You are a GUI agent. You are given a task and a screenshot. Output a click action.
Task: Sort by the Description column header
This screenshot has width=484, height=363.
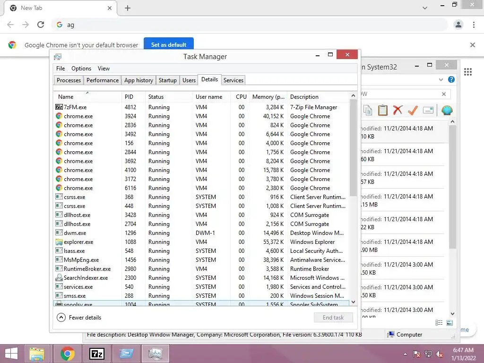coord(318,97)
